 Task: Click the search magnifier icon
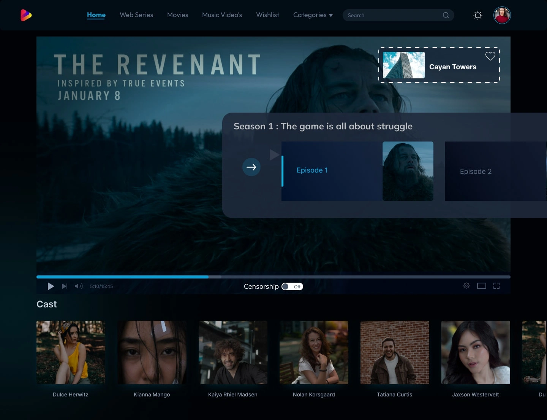446,15
